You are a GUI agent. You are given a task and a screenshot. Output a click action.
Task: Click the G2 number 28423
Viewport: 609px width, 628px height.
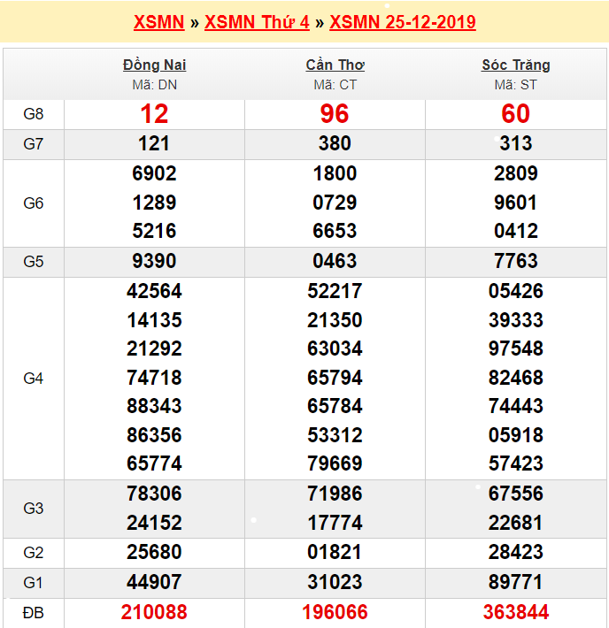coord(515,552)
